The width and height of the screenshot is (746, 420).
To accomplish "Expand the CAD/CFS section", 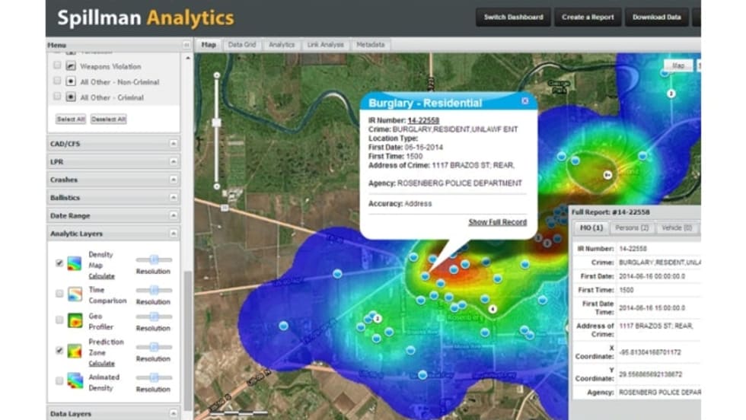I will click(174, 143).
